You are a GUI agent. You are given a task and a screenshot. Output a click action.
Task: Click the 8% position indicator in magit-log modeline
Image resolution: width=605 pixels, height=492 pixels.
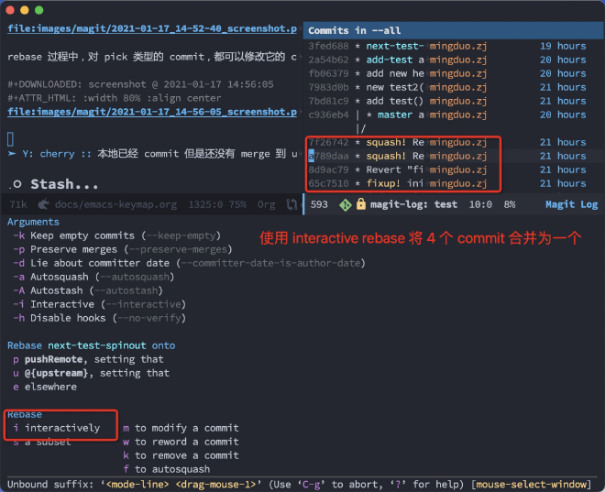click(x=511, y=204)
